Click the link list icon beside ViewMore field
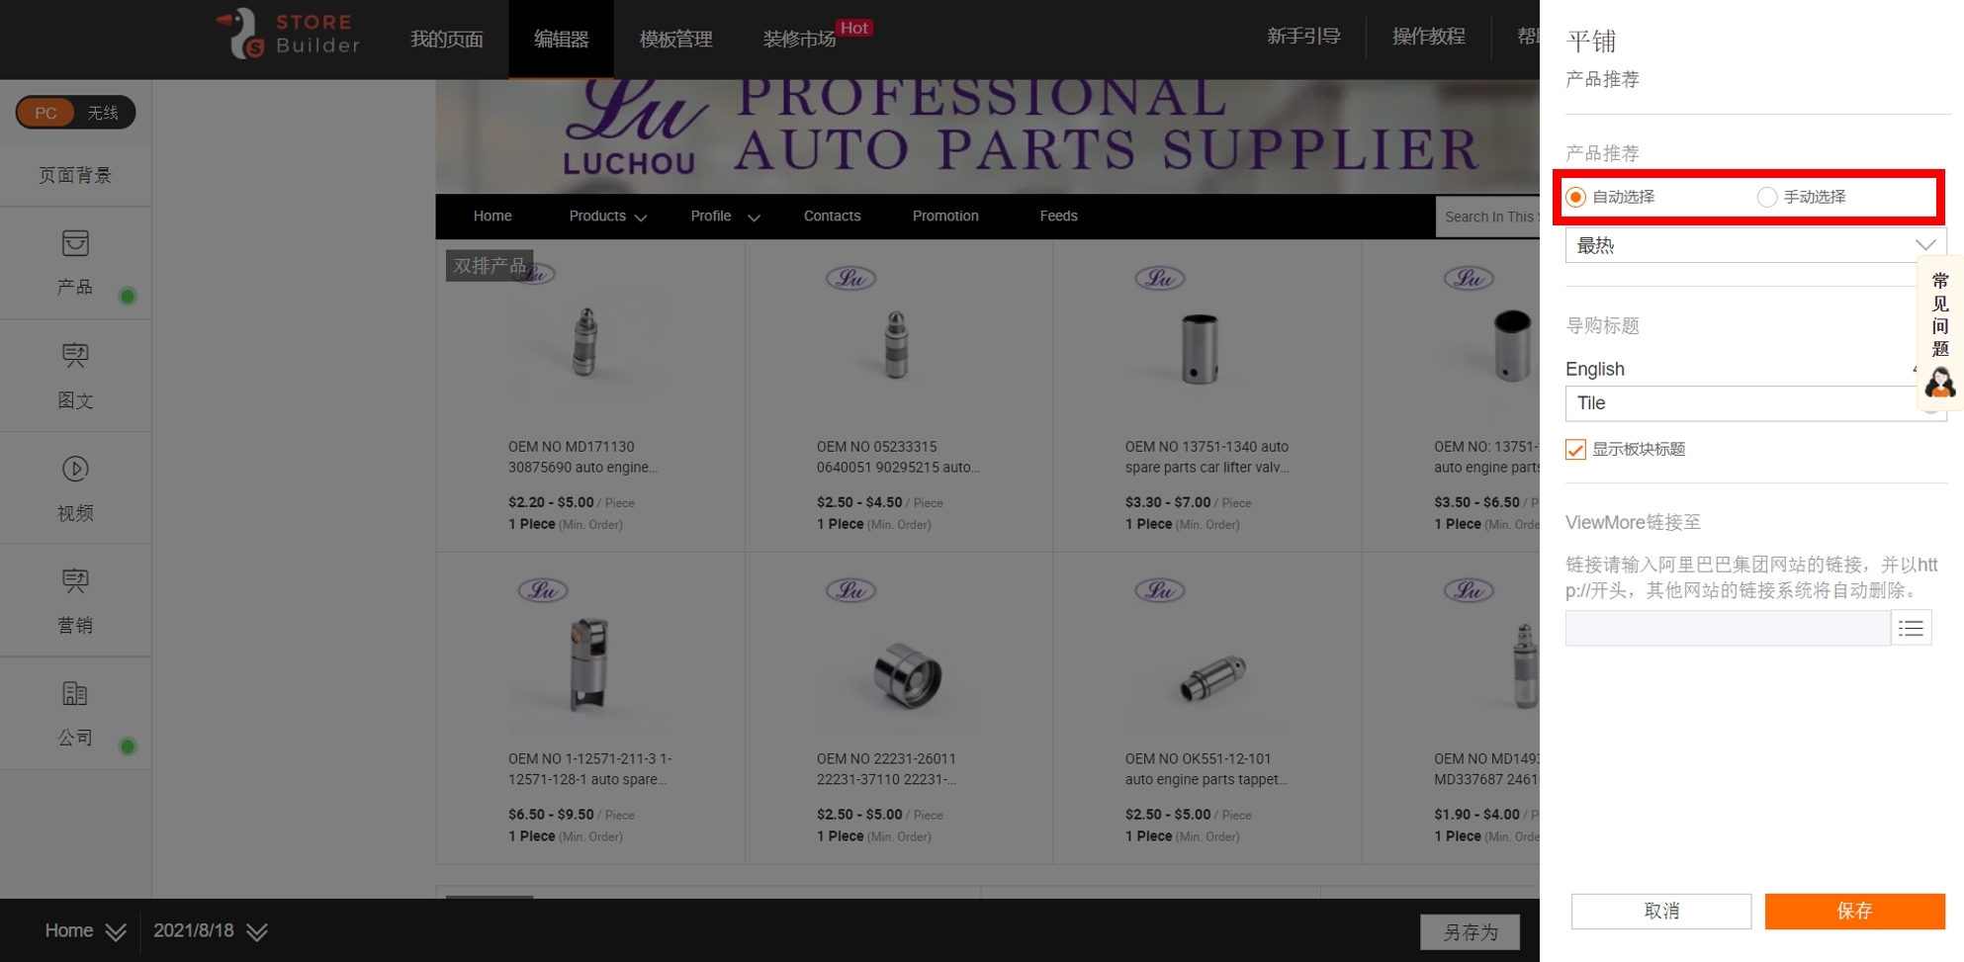This screenshot has height=962, width=1964. click(x=1911, y=628)
